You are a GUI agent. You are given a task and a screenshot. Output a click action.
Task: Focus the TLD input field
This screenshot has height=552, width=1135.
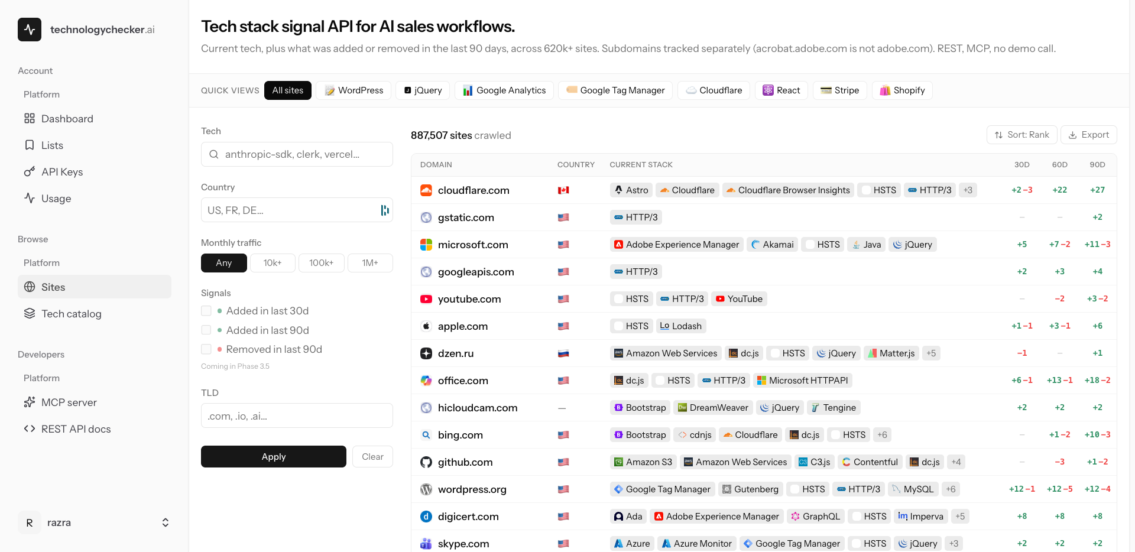pos(297,415)
